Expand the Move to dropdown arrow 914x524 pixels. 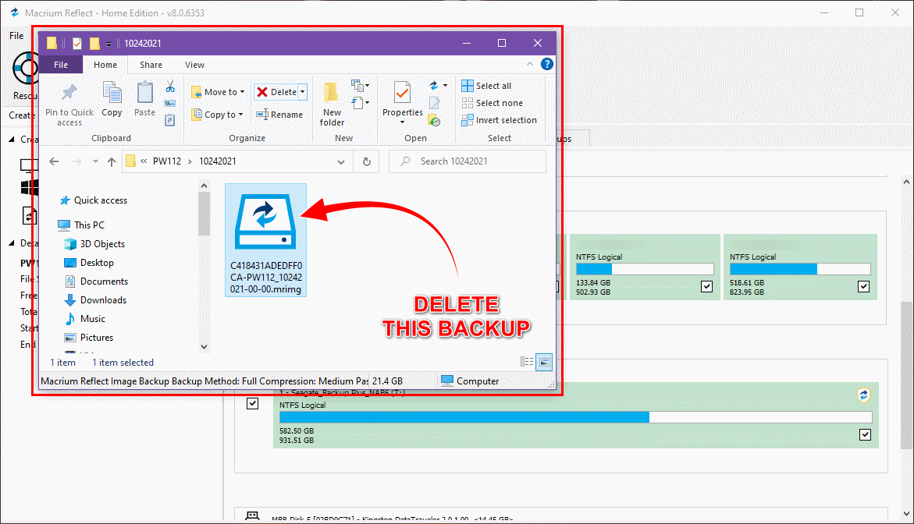[243, 92]
